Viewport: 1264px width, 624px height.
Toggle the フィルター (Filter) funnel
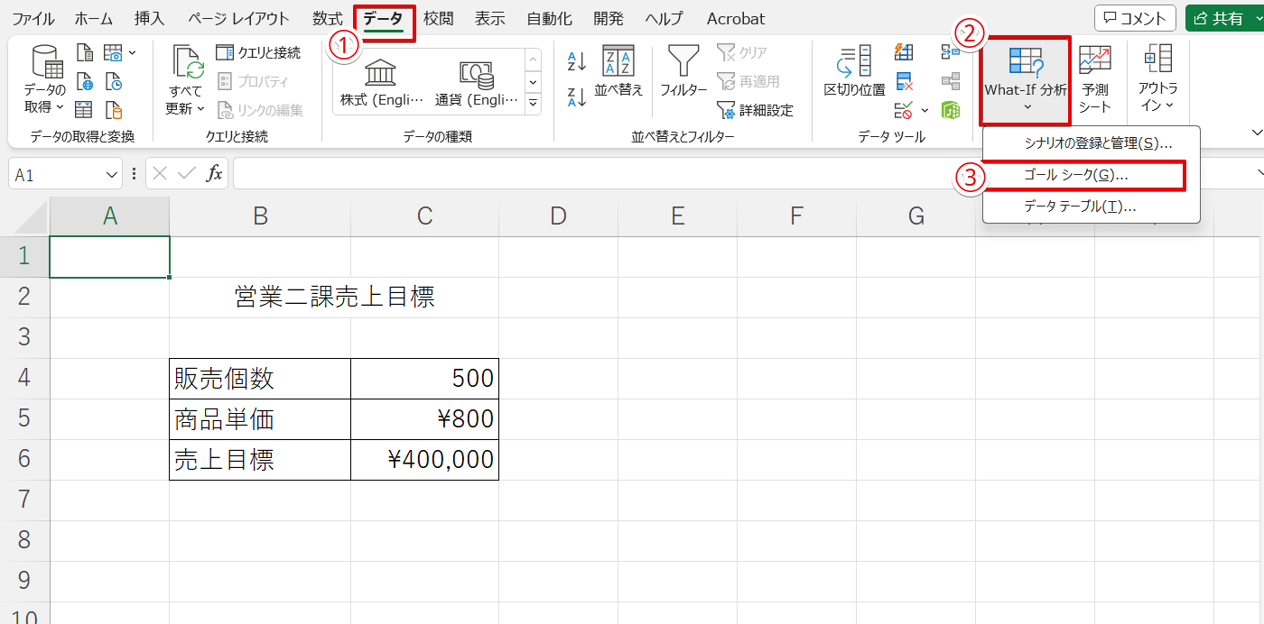click(683, 71)
